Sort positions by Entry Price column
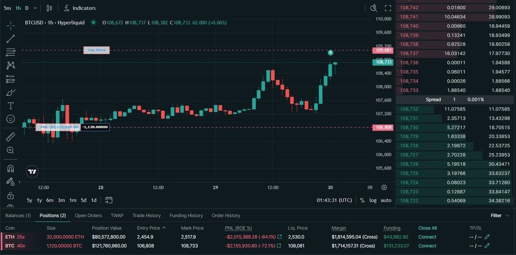Viewport: 516px width, 255px height. [151, 228]
